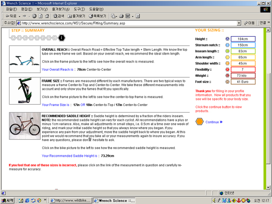Viewport: 272px width, 204px height.
Task: Click the address bar URL field
Action: pos(127,23)
